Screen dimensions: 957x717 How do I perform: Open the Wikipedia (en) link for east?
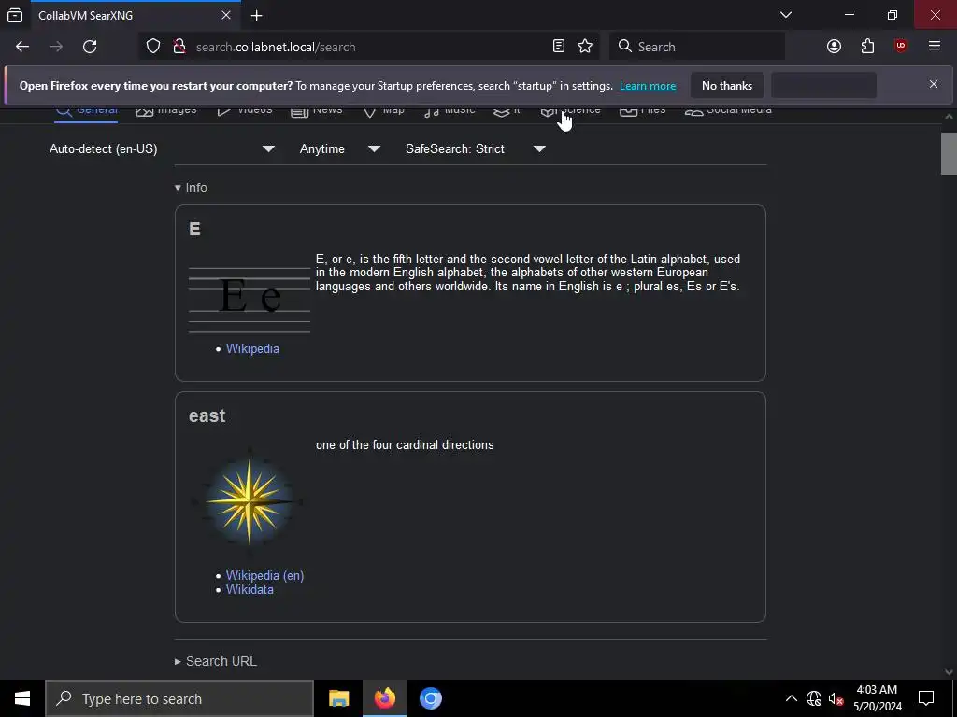(x=264, y=575)
